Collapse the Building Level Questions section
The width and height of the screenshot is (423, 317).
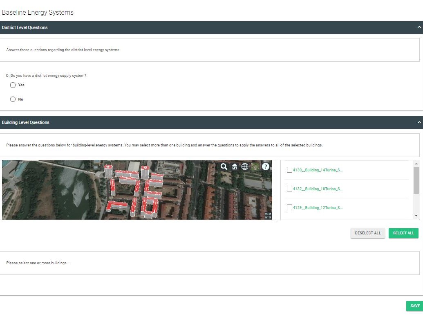[x=419, y=122]
